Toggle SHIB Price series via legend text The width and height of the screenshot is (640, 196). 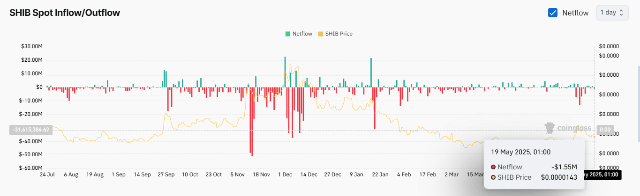click(x=339, y=34)
